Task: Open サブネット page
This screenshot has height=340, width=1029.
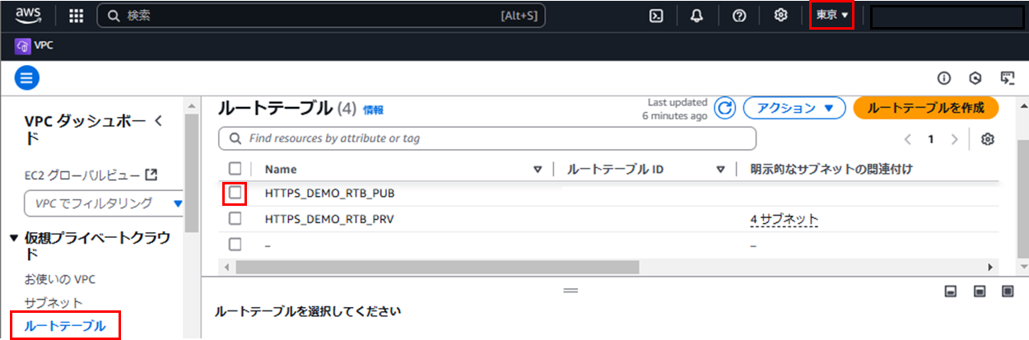Action: coord(54,302)
